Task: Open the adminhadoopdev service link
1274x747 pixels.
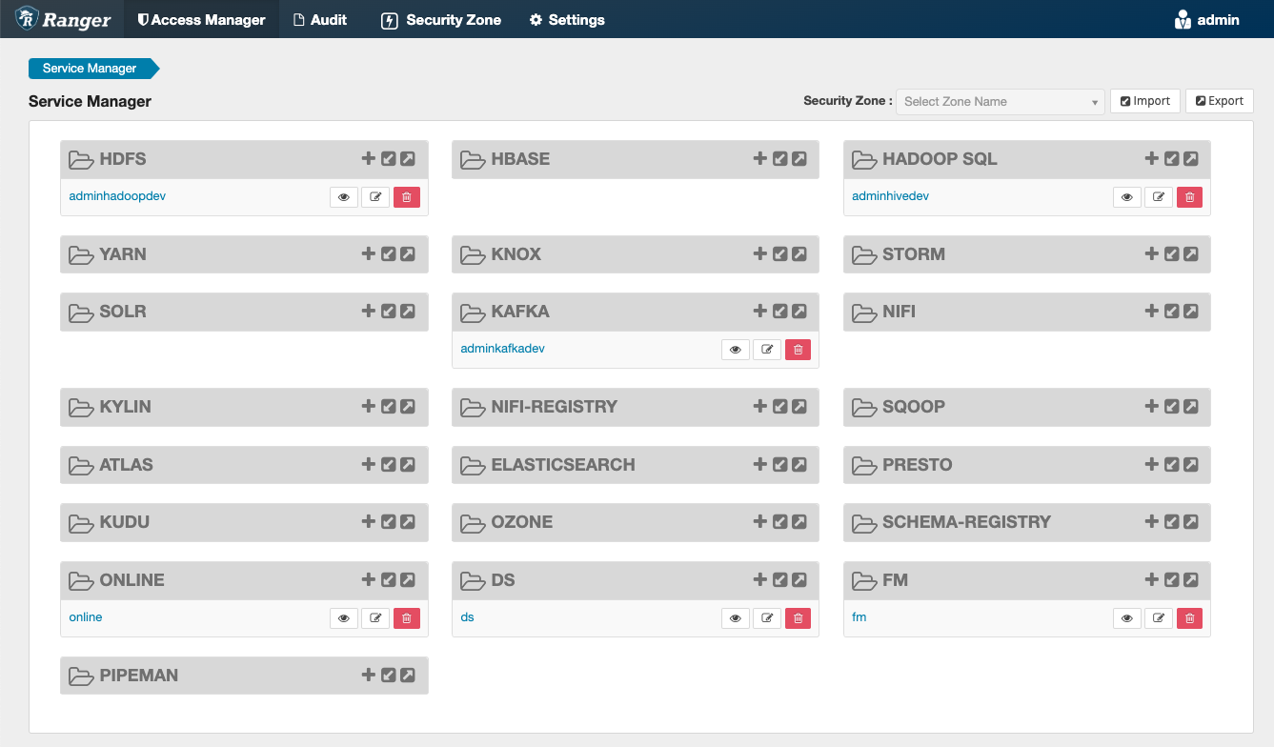Action: (x=117, y=196)
